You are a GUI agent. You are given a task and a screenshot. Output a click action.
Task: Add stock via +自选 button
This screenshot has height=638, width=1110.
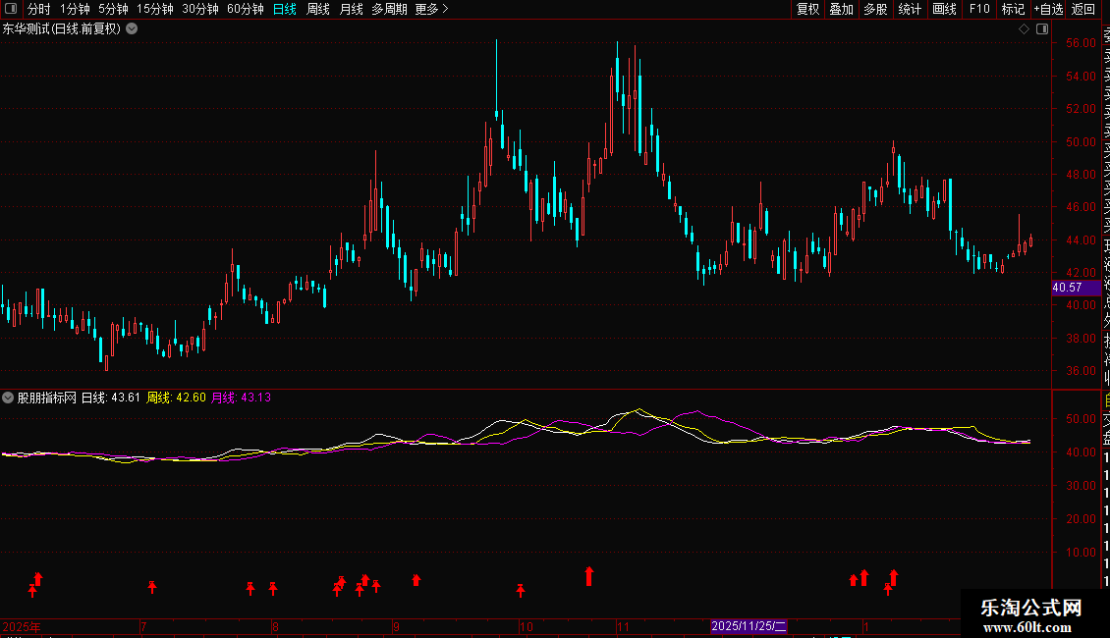tap(1048, 9)
